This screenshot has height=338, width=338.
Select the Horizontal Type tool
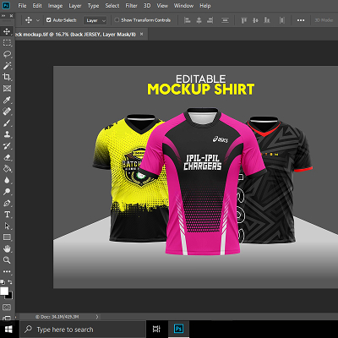[7, 215]
